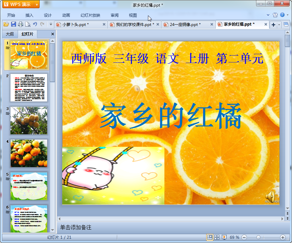Click the window arrangement icon right of the tabs

pos(286,25)
